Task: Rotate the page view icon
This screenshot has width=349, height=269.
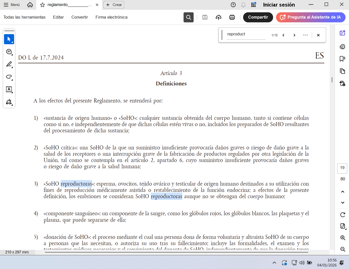Action: point(342,215)
